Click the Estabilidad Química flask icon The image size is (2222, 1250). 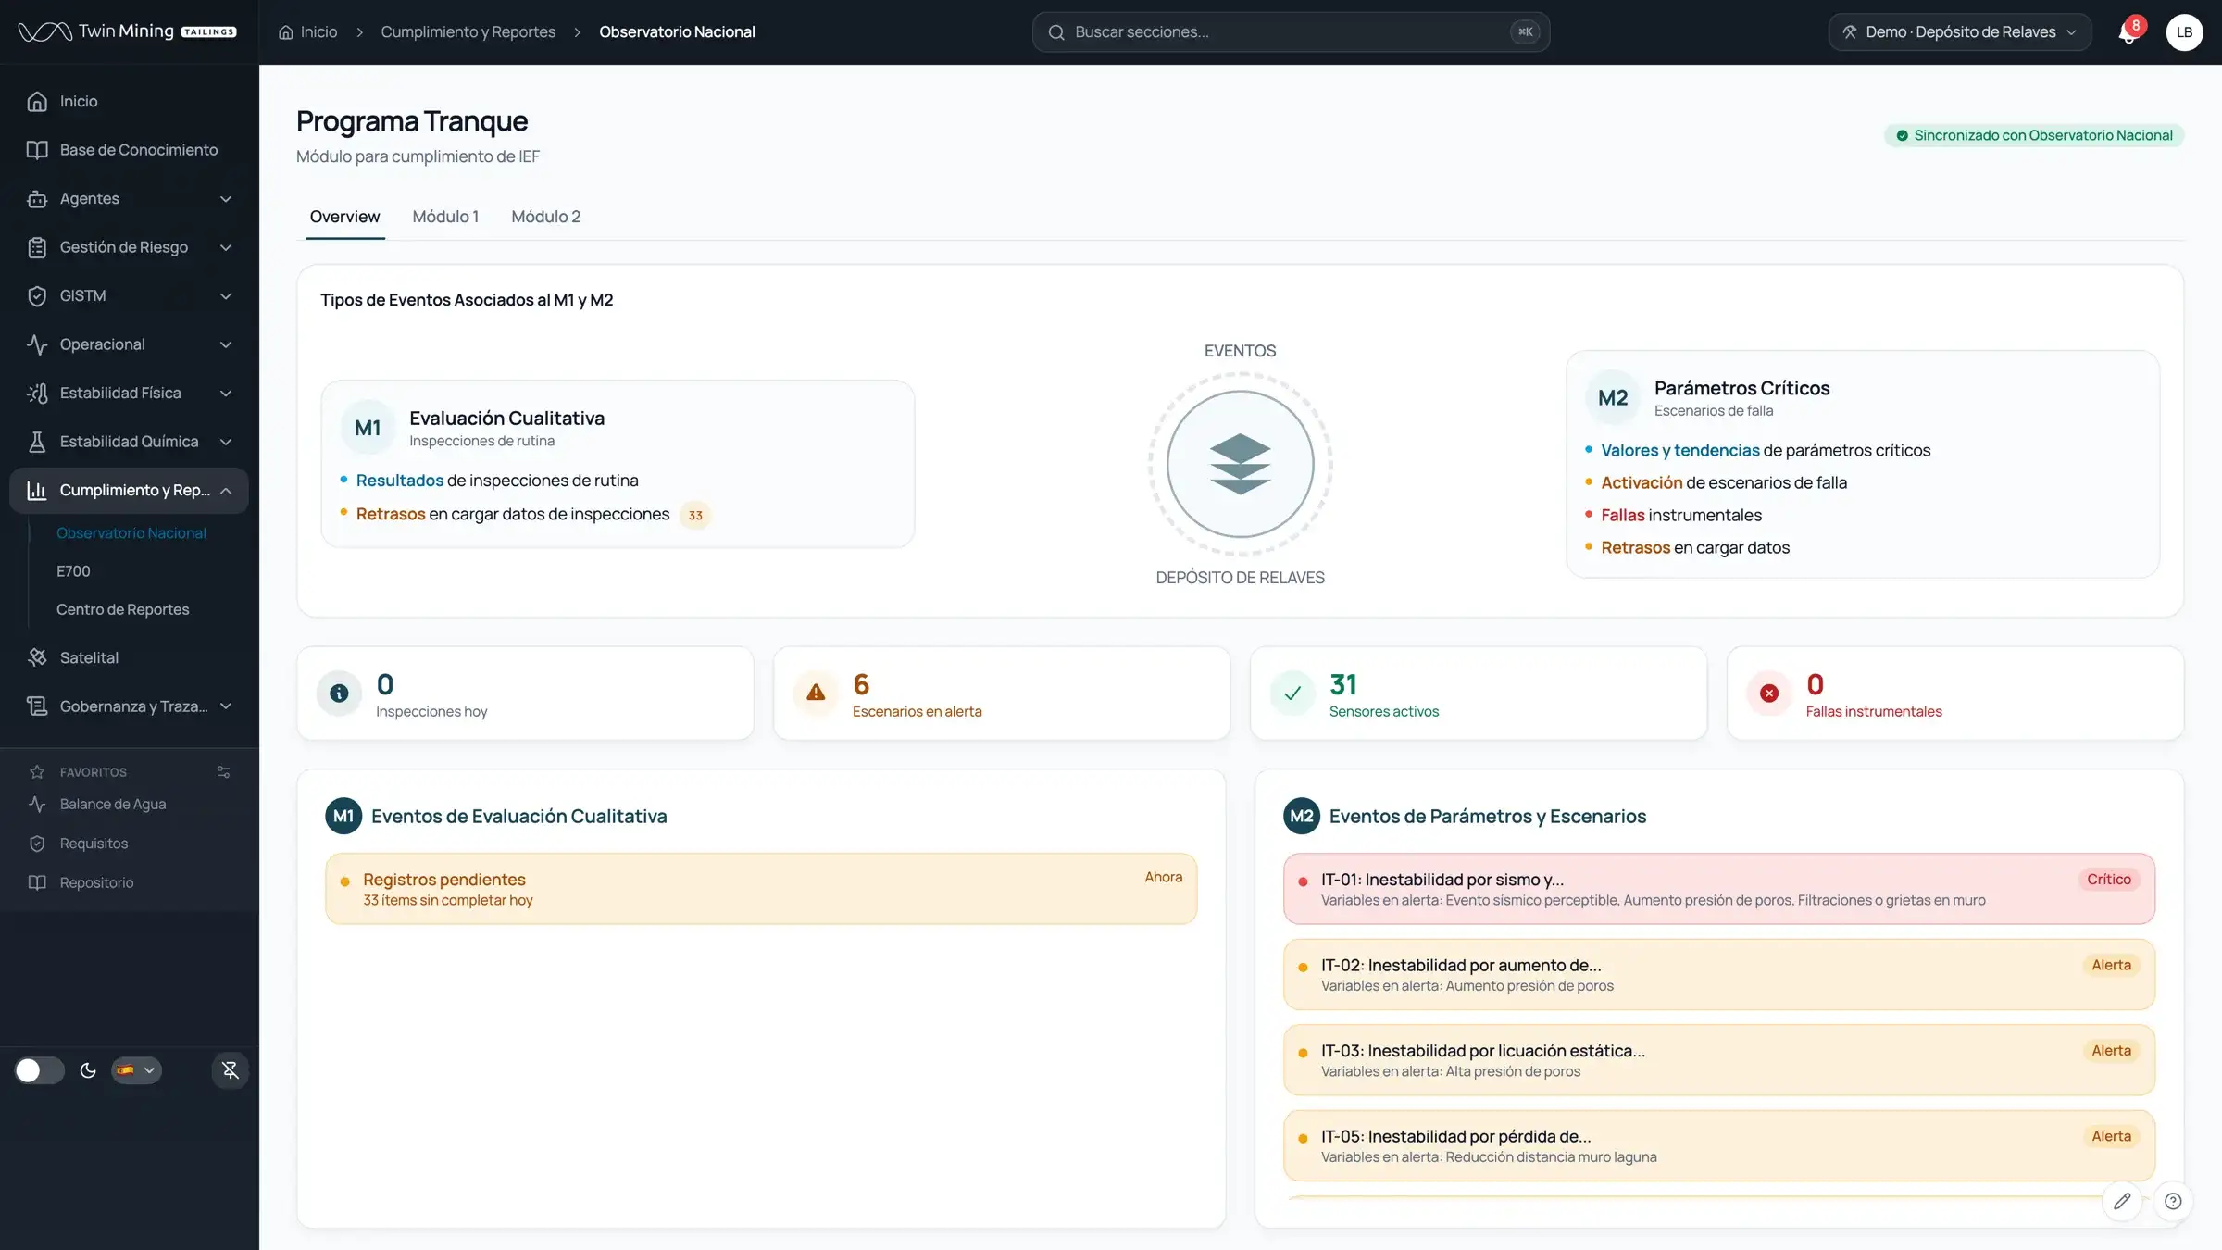click(37, 442)
